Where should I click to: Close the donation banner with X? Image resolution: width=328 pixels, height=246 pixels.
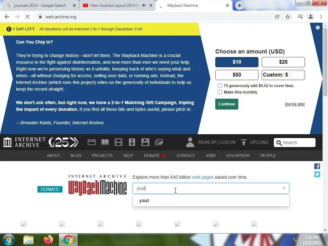point(317,28)
